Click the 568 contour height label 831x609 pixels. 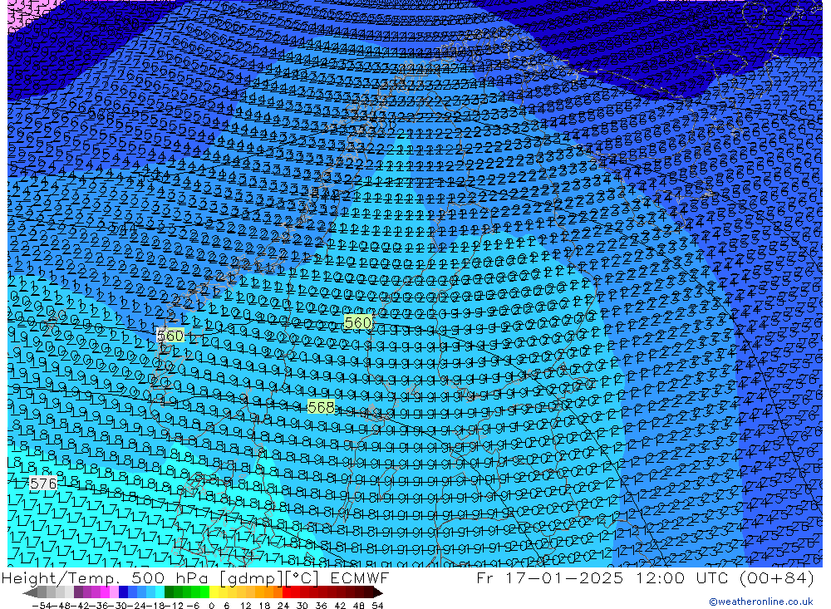click(x=321, y=407)
